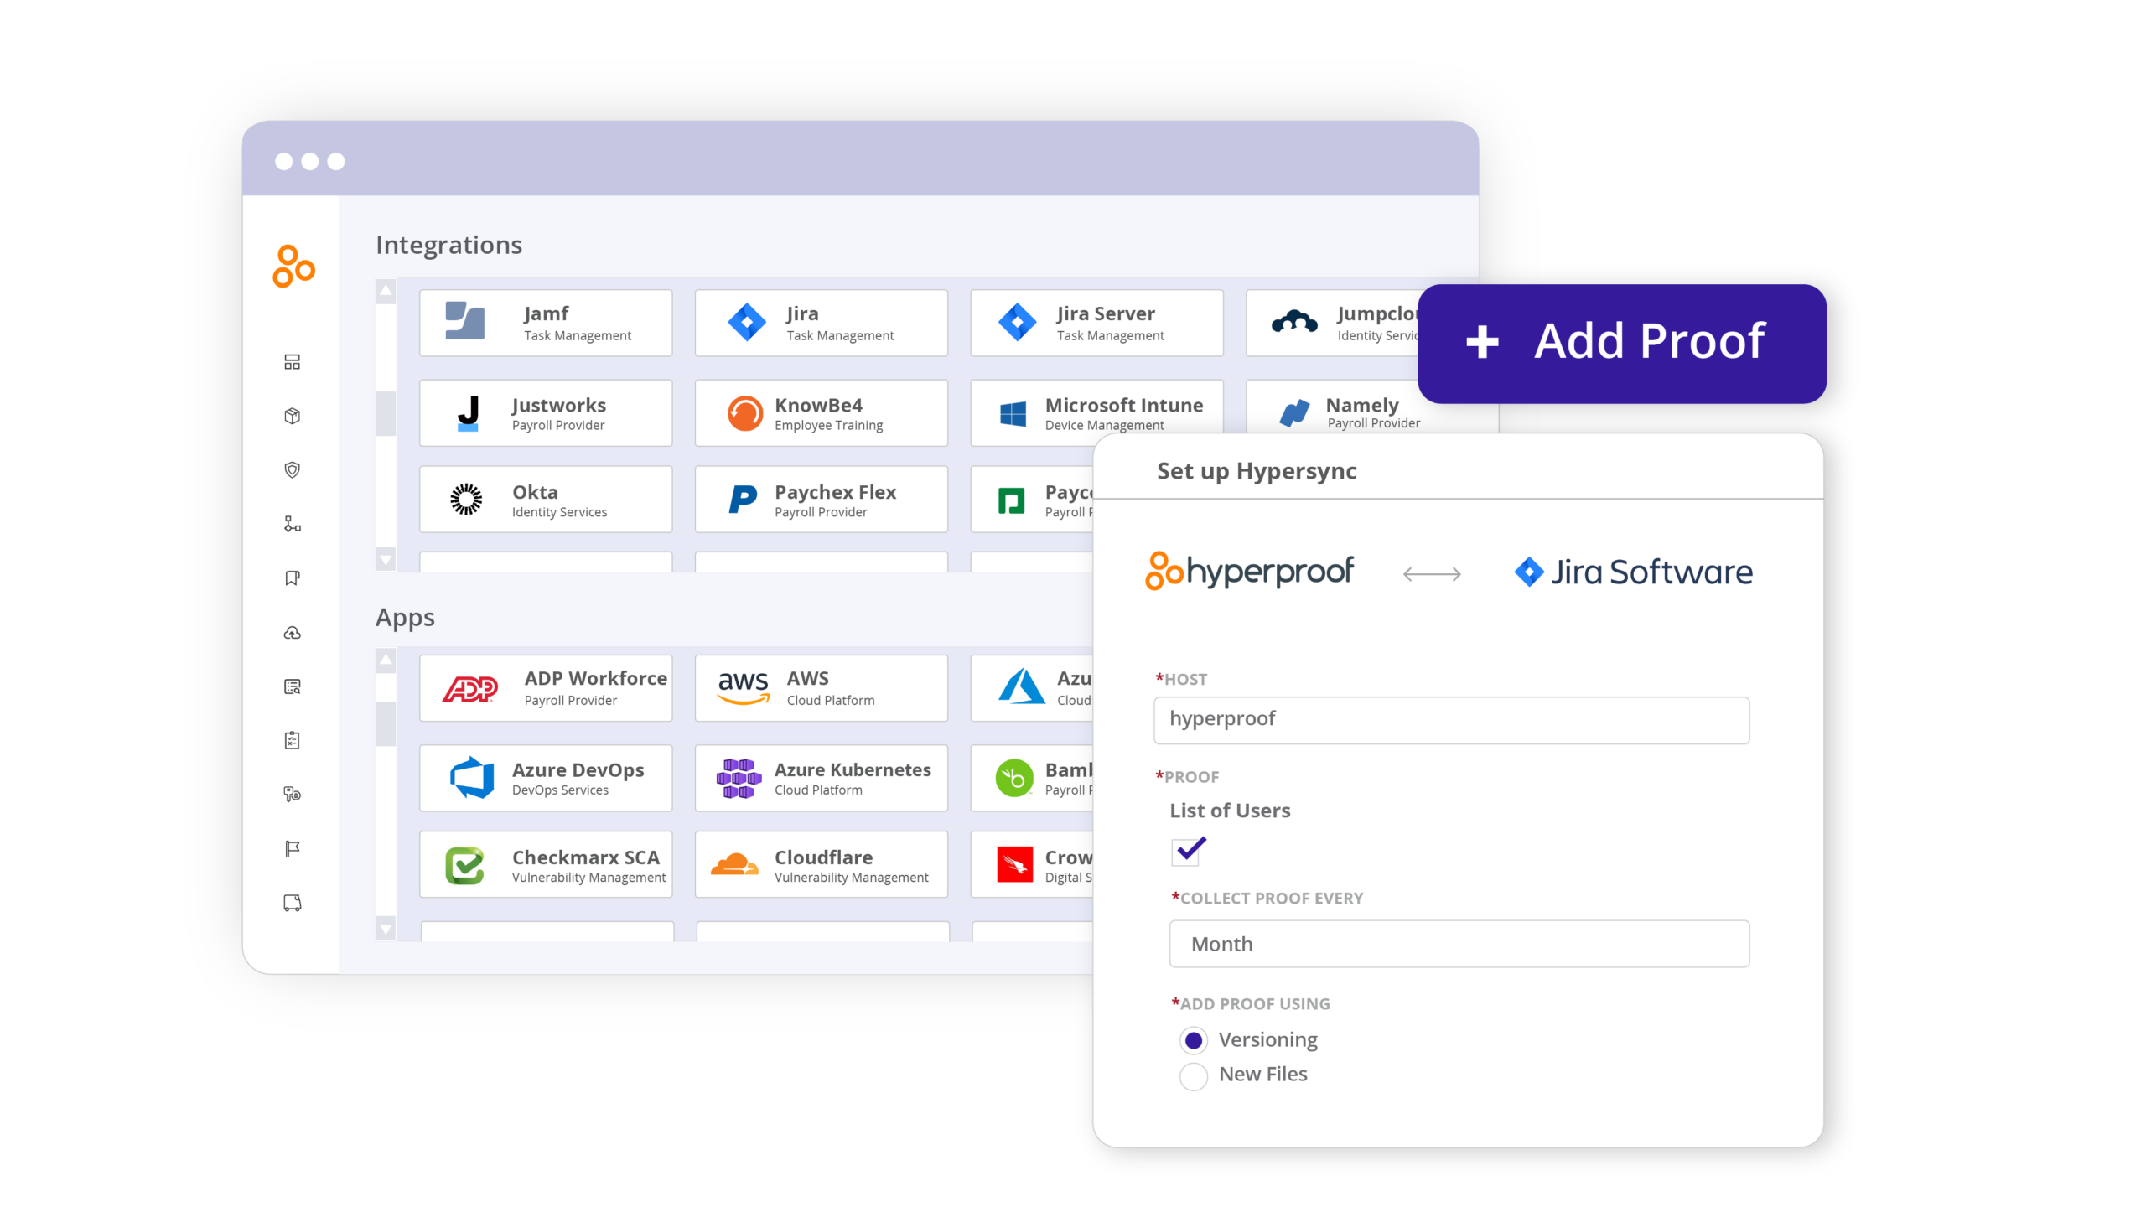Open the bookmark icon in the sidebar
Screen dimensions: 2146x1207
tap(292, 578)
